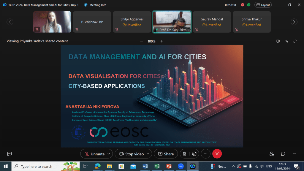Click the Share button
The image size is (304, 171).
(x=166, y=154)
